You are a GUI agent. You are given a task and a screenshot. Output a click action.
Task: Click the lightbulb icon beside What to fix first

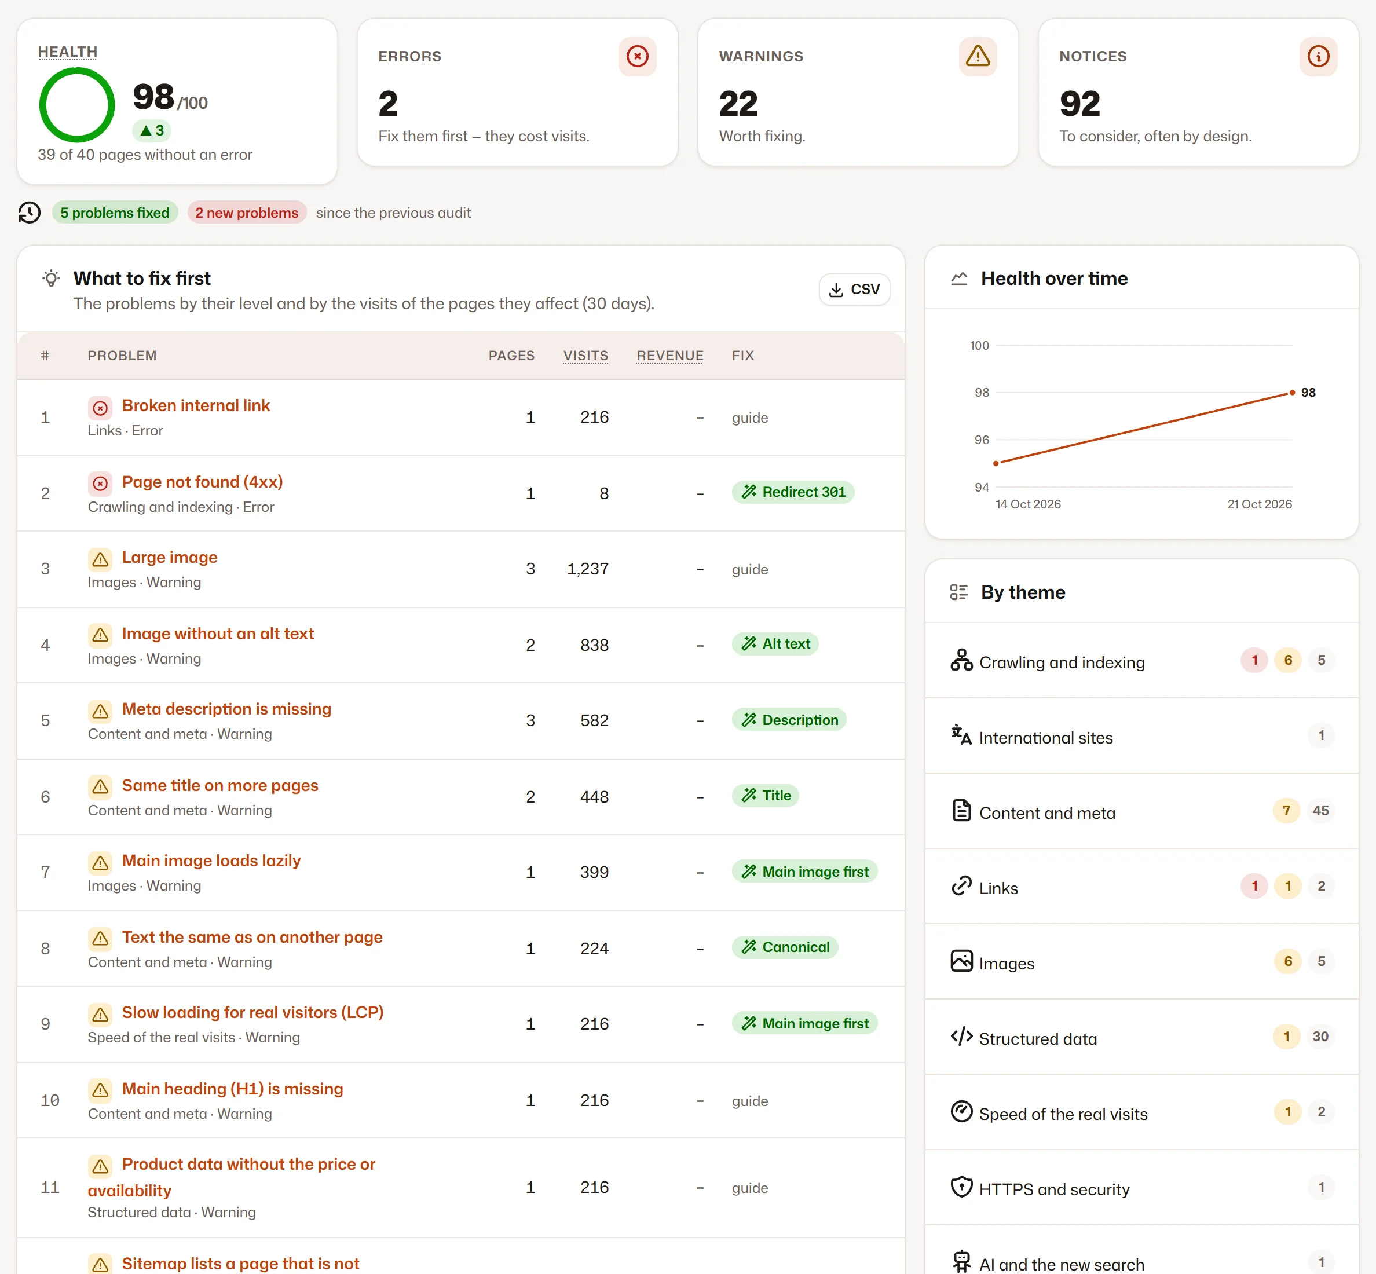(x=51, y=279)
